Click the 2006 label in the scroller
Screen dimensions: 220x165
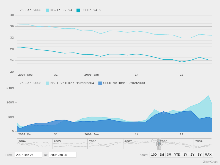click(x=93, y=141)
